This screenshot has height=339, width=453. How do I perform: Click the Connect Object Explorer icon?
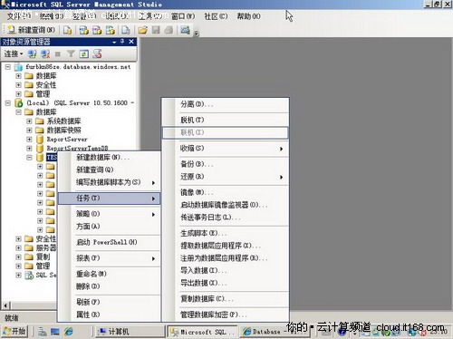(x=32, y=54)
